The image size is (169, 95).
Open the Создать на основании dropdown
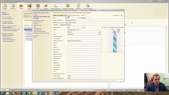point(75,15)
